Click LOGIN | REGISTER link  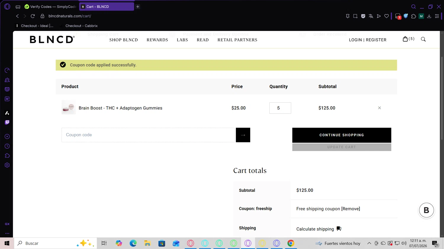click(368, 40)
